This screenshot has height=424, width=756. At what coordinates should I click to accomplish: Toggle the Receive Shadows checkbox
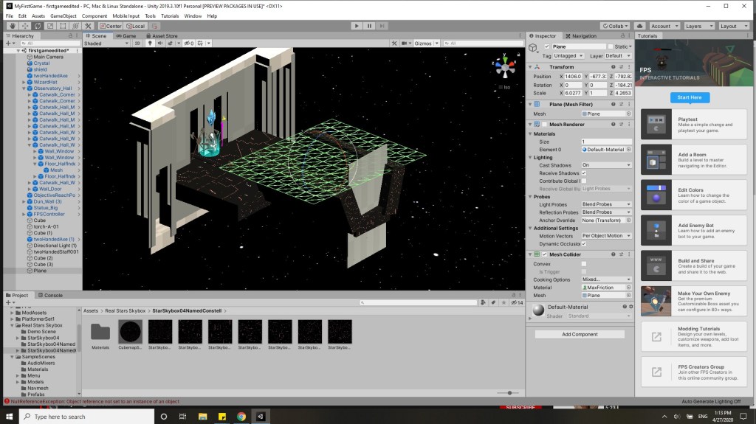click(584, 173)
